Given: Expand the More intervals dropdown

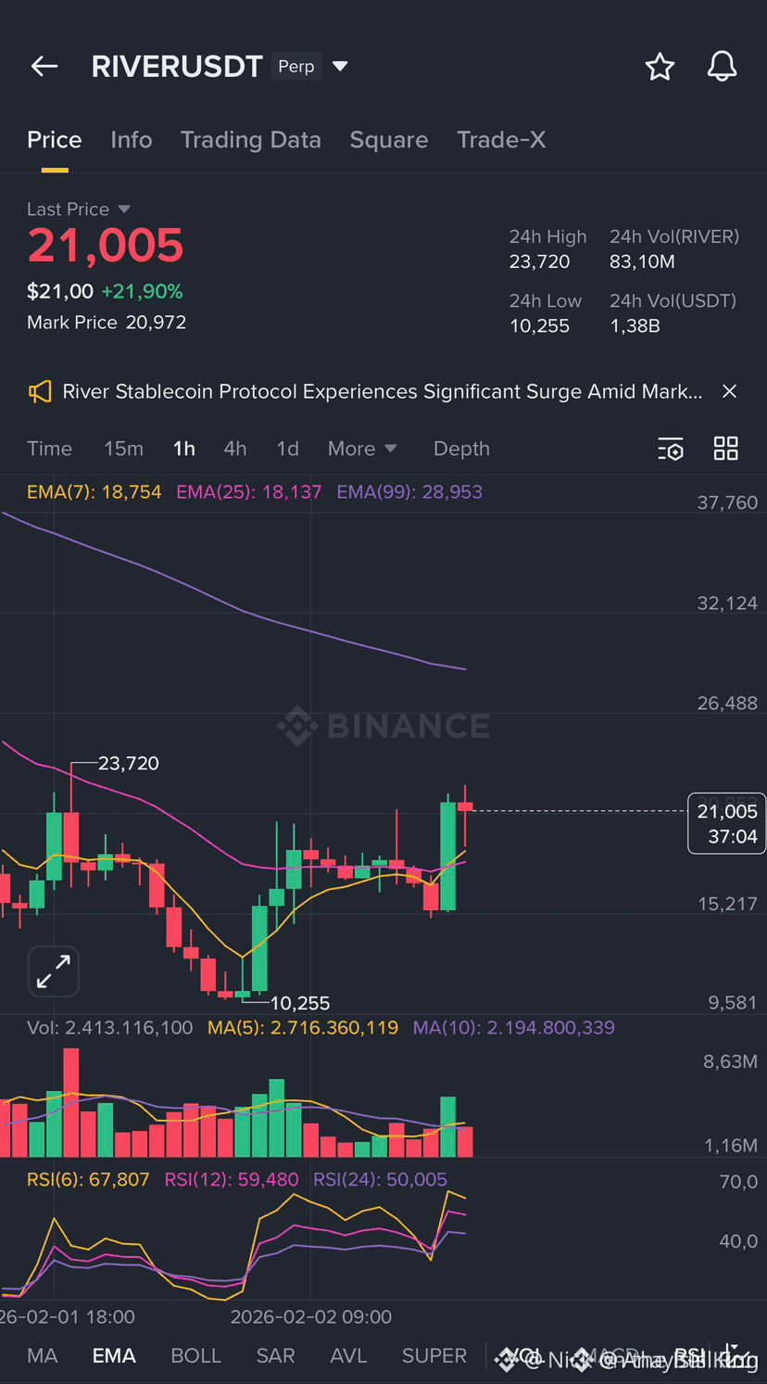Looking at the screenshot, I should tap(362, 449).
